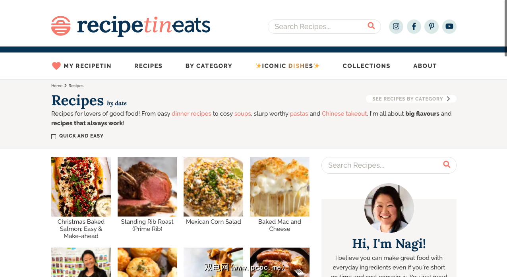Screen dimensions: 507x277
Task: Open the Recipes navigation menu item
Action: (x=148, y=66)
